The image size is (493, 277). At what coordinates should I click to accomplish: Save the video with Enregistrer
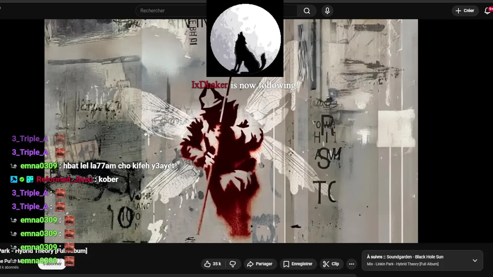coord(298,264)
